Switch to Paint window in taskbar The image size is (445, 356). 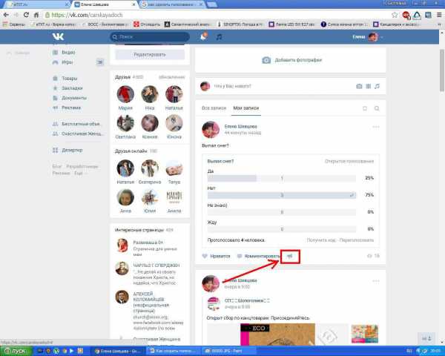pyautogui.click(x=228, y=351)
